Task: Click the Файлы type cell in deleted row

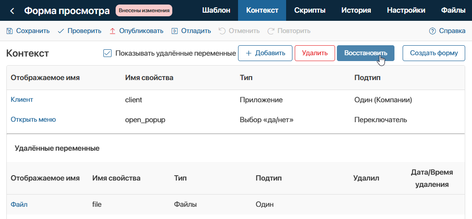Action: (x=185, y=205)
